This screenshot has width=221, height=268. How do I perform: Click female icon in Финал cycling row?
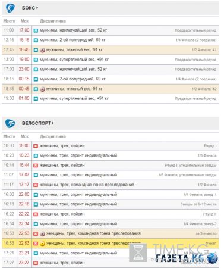tap(36, 244)
